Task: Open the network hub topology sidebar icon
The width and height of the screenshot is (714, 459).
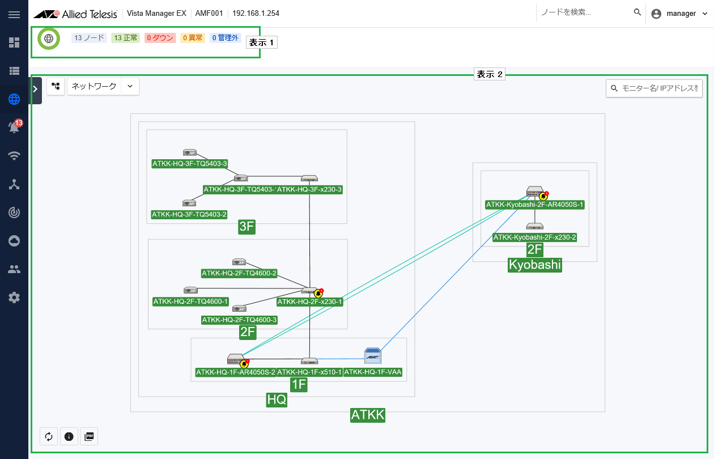Action: pos(14,184)
